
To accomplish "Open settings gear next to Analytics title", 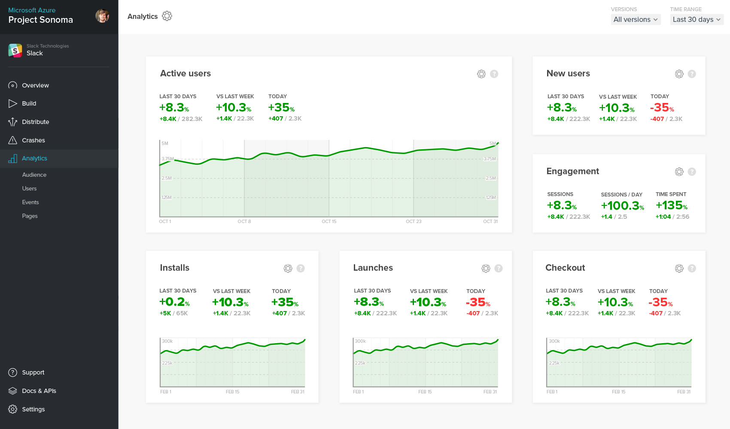I will click(167, 16).
